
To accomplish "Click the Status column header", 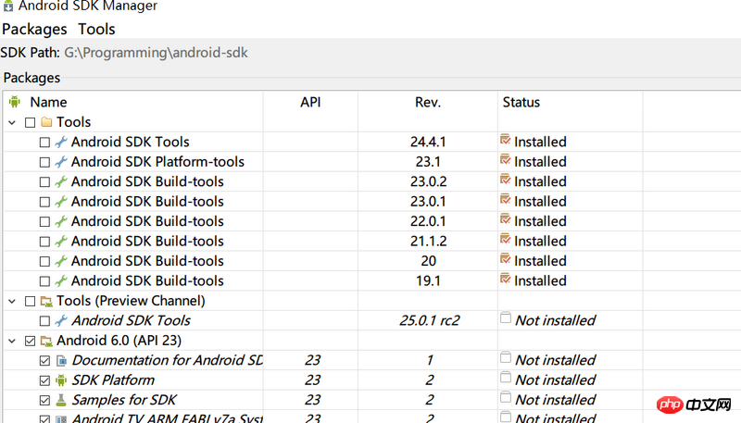I will (521, 102).
